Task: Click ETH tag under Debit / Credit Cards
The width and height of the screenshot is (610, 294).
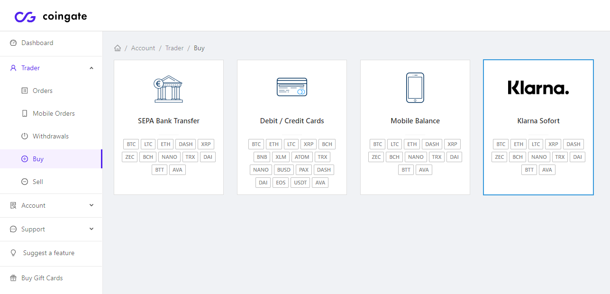Action: click(274, 144)
